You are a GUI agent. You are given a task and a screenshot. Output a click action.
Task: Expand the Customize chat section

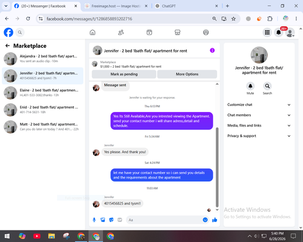coord(259,105)
